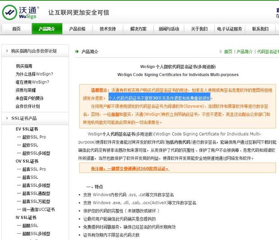This screenshot has width=279, height=240.
Task: Open 关于我们 nav tab
Action: click(199, 29)
